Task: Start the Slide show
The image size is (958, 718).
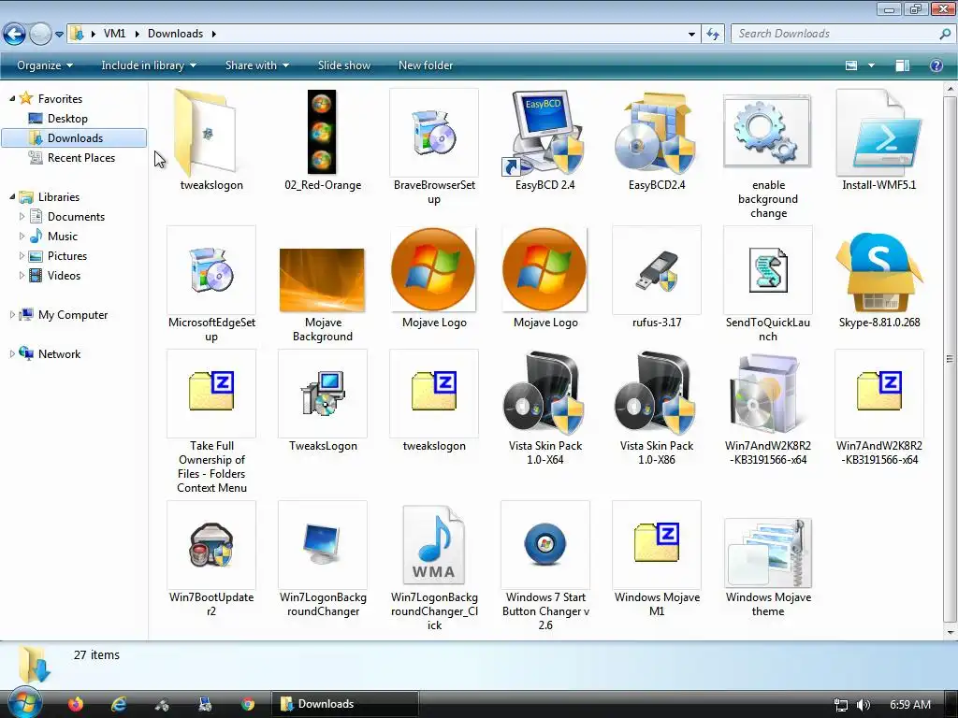Action: click(344, 65)
